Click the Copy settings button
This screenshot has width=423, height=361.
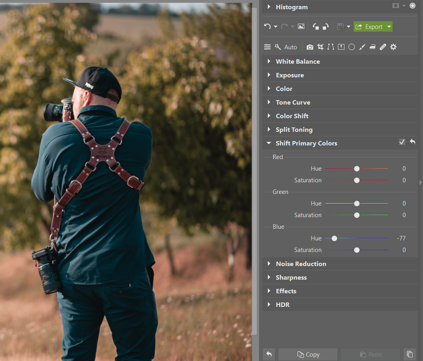coord(308,354)
